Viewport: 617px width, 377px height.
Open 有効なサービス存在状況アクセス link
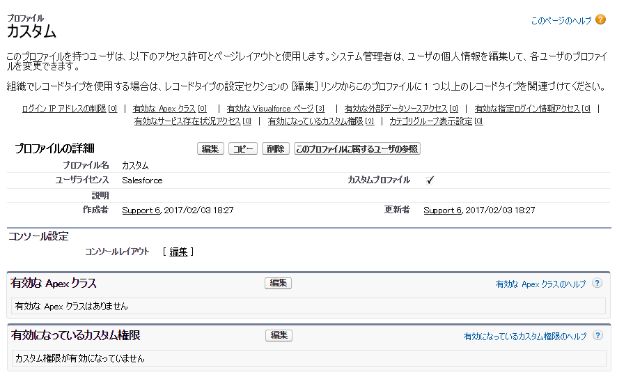coord(192,121)
